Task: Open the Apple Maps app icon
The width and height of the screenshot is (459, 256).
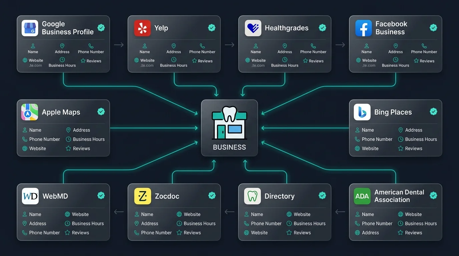Action: [30, 112]
